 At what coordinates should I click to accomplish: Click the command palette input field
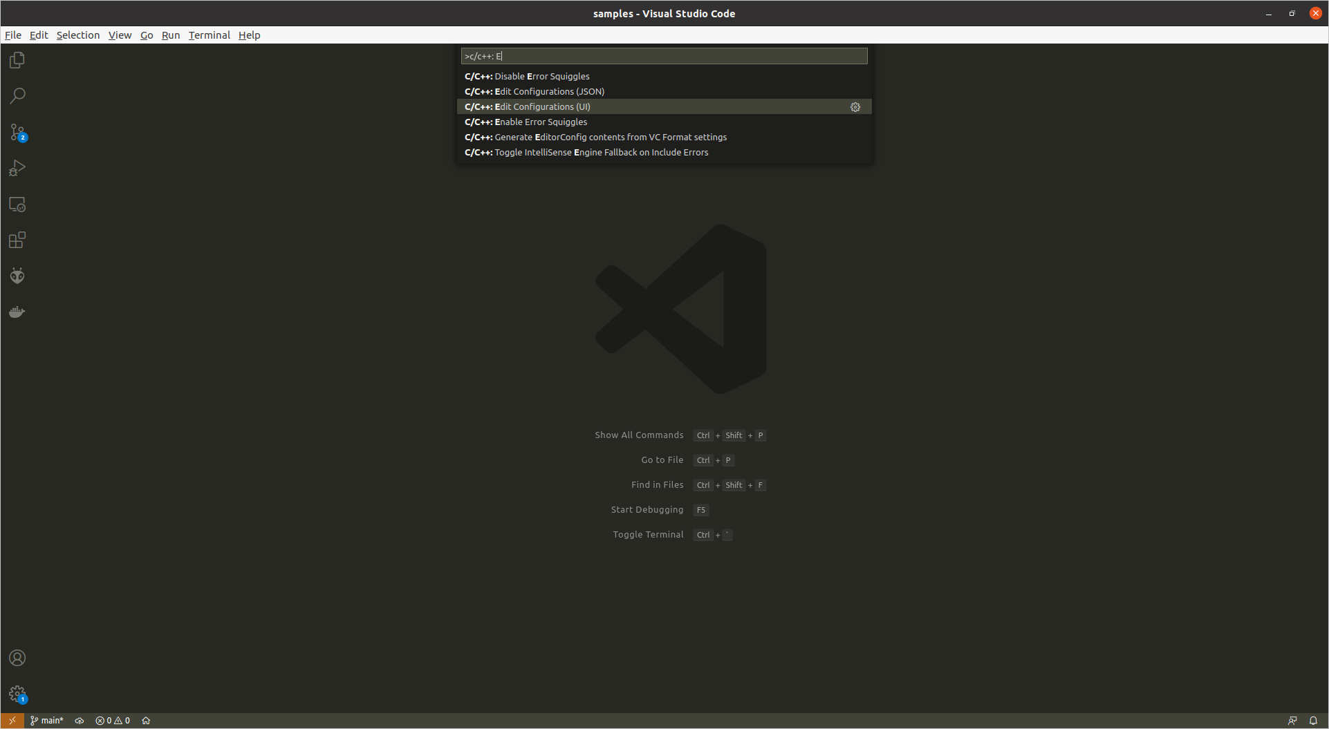click(664, 56)
